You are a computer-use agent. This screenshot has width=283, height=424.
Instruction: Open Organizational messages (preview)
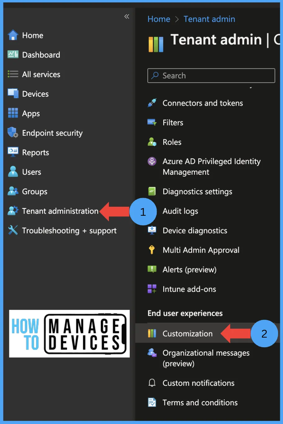pyautogui.click(x=206, y=358)
